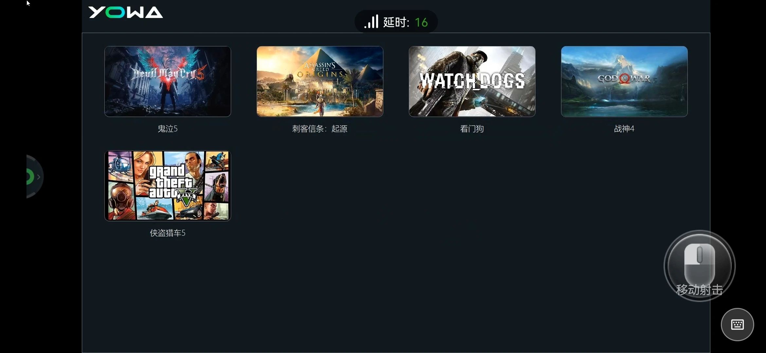766x353 pixels.
Task: Select the 刺客信条：起源 title label
Action: pos(320,129)
